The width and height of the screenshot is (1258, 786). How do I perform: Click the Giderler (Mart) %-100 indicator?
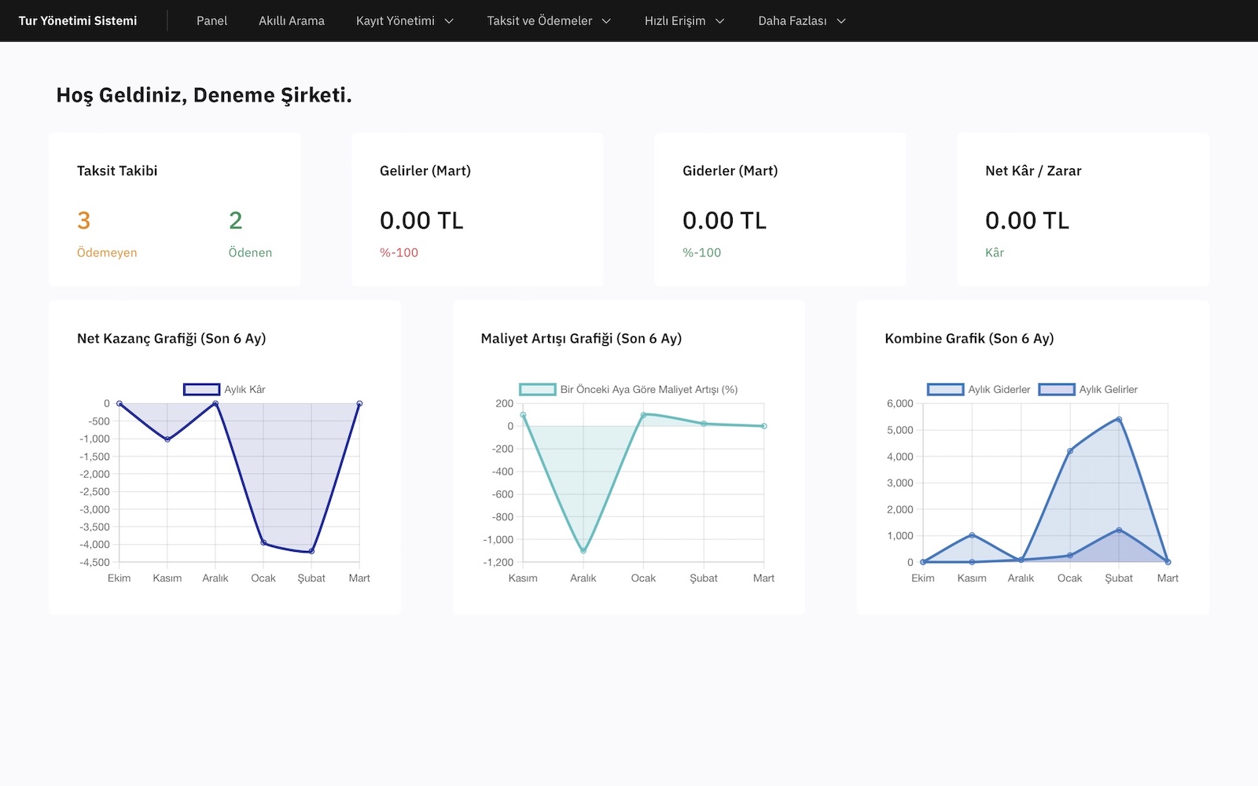click(x=701, y=252)
